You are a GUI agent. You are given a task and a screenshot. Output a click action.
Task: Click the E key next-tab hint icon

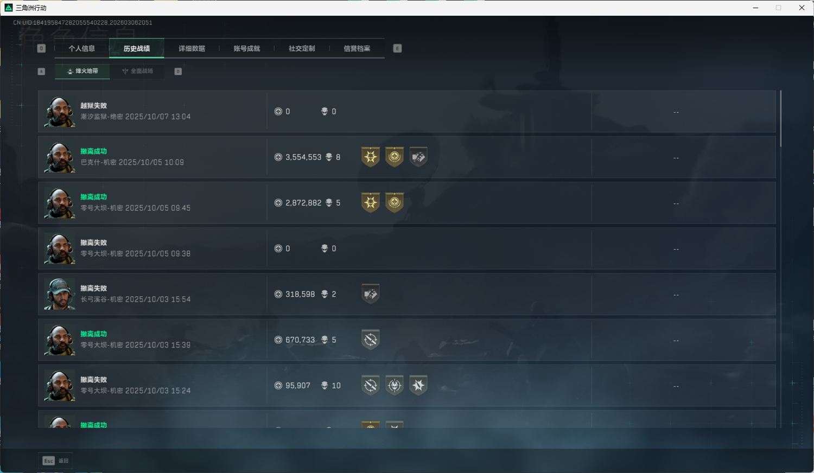(397, 48)
